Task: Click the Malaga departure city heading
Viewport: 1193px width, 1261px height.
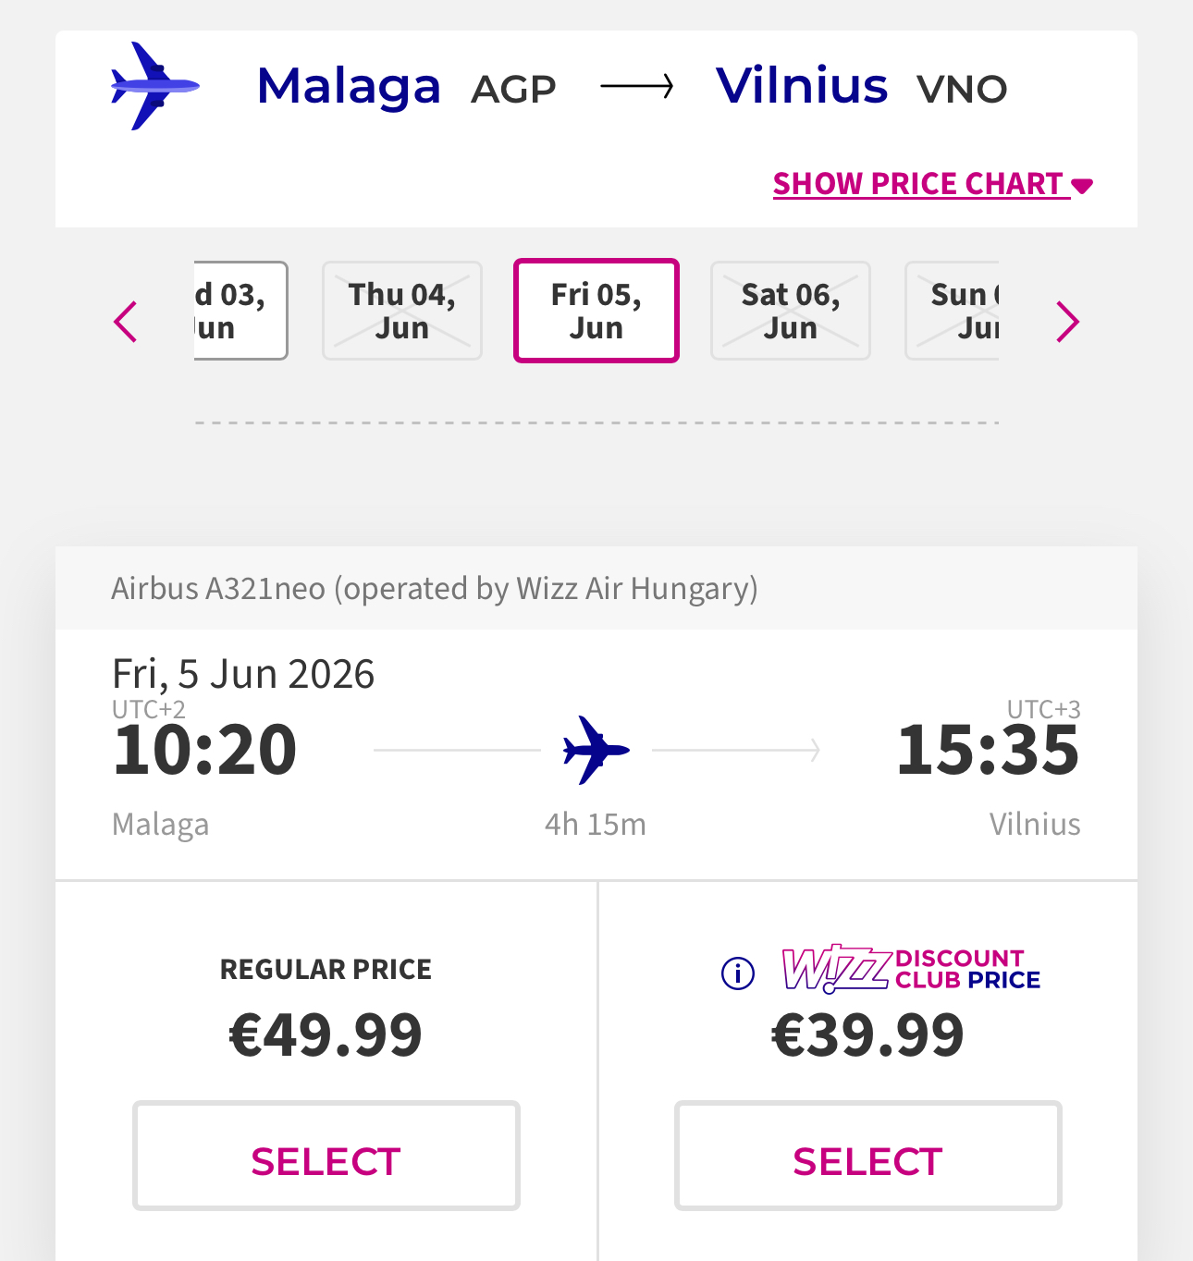Action: tap(349, 87)
